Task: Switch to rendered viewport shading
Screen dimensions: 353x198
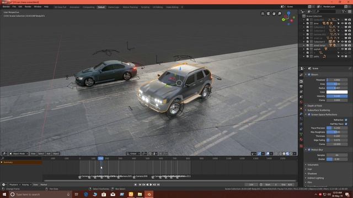Action: point(291,153)
